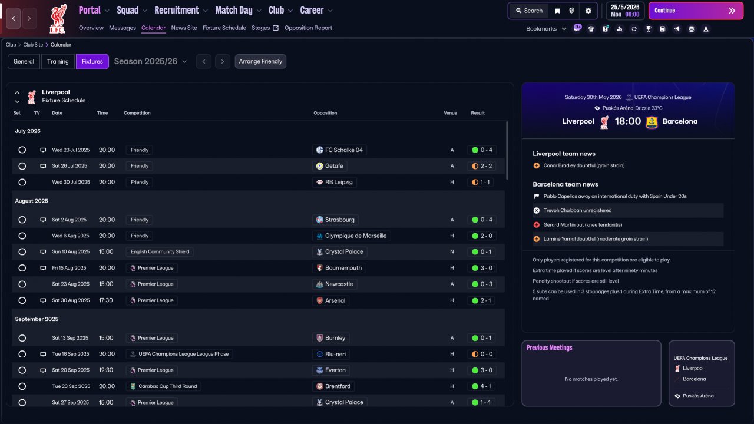Click the tactics board bookmark icon
754x424 pixels.
click(x=606, y=29)
